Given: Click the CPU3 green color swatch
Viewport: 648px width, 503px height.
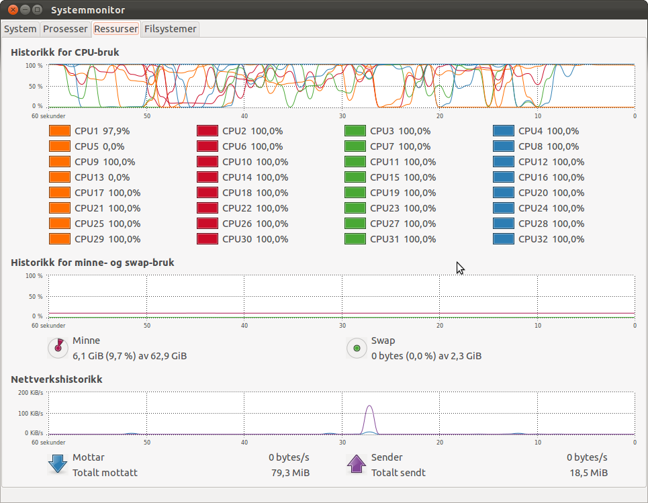Looking at the screenshot, I should pos(355,131).
